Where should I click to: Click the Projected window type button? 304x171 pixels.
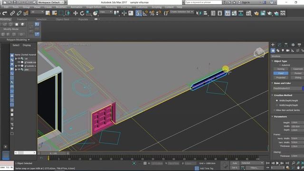[x=281, y=77]
